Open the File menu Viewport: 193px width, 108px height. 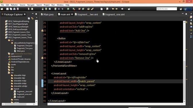click(x=2, y=5)
